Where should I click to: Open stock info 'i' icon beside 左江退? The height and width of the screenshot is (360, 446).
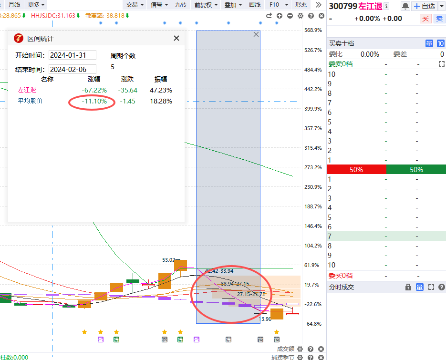[386, 6]
